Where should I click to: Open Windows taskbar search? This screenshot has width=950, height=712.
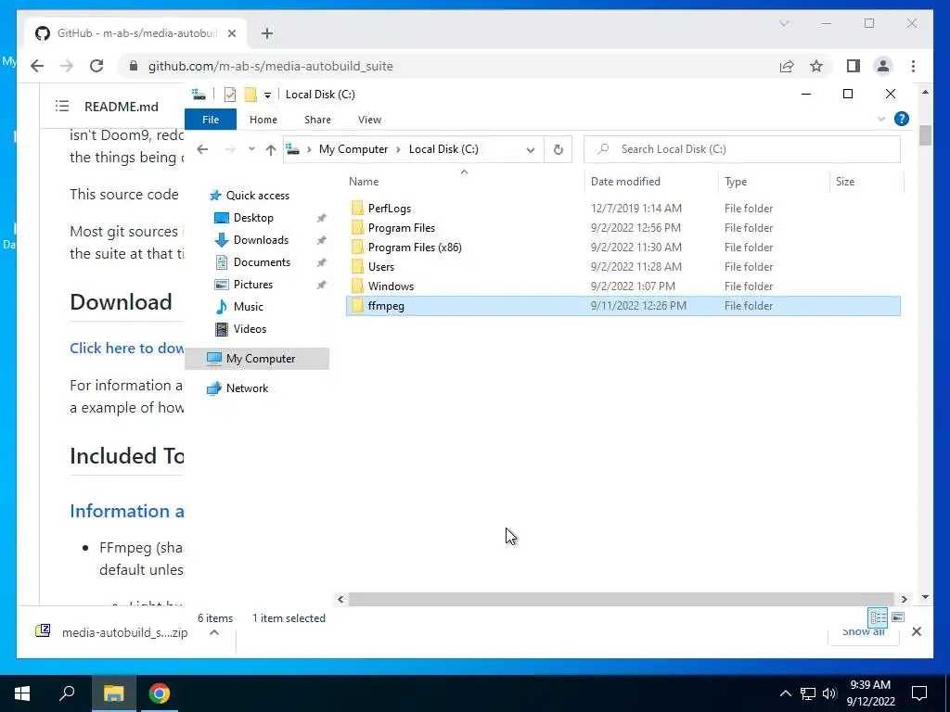click(67, 693)
